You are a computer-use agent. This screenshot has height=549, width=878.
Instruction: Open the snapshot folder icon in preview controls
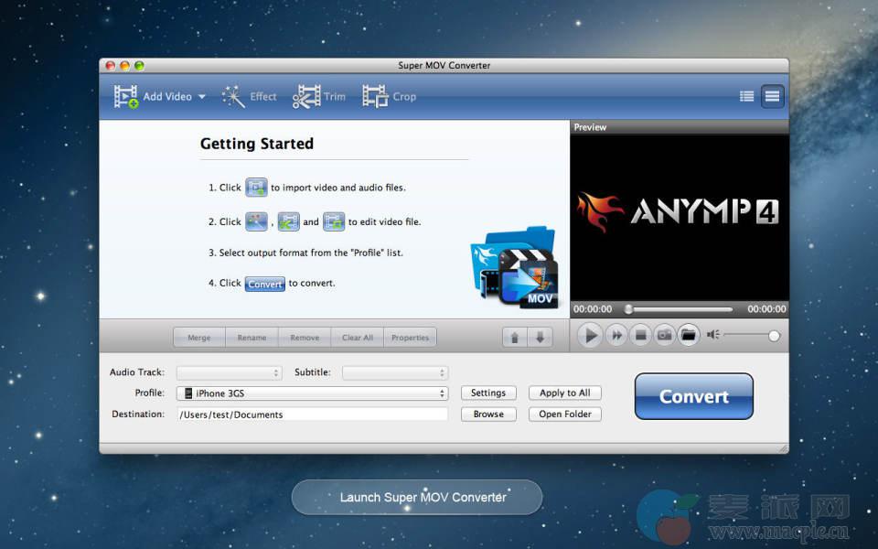click(689, 336)
